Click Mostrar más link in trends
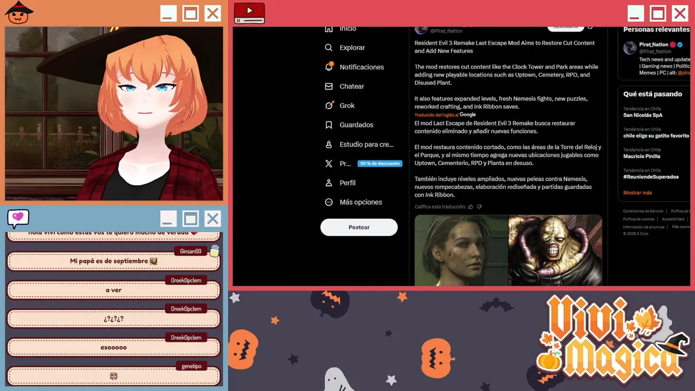 point(637,193)
